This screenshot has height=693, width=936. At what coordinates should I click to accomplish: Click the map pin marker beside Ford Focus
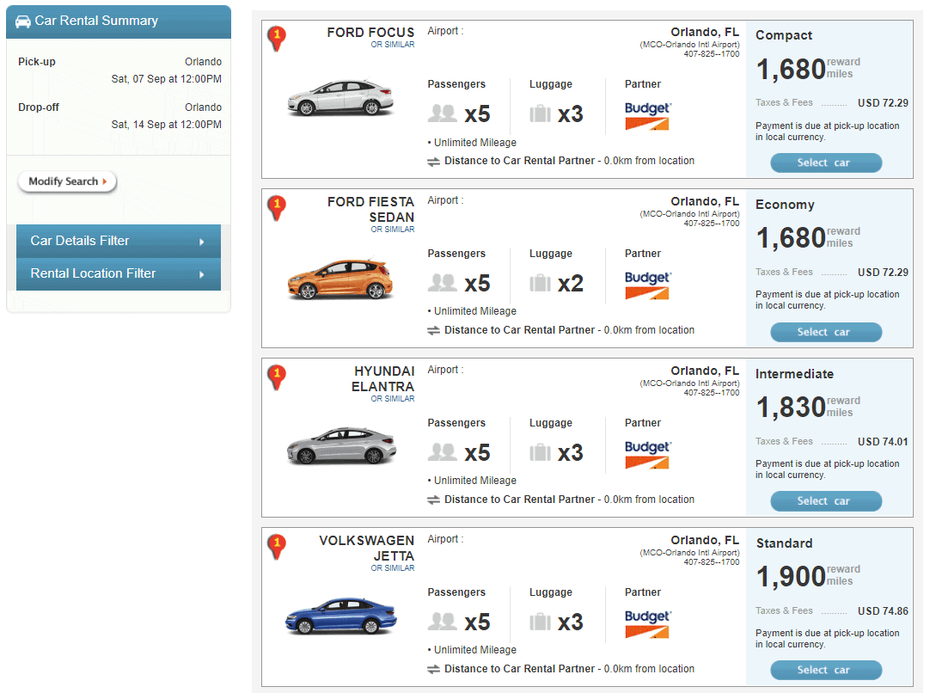click(276, 38)
